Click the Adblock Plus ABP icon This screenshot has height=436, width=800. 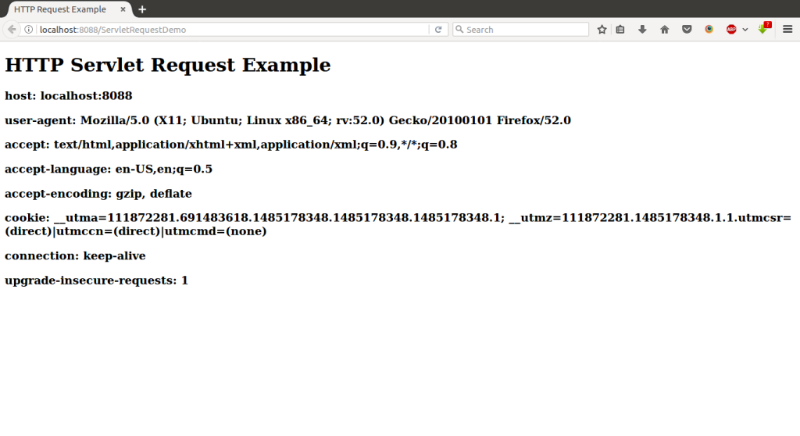coord(731,30)
